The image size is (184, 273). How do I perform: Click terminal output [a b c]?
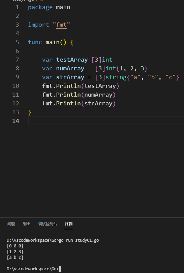(15, 258)
